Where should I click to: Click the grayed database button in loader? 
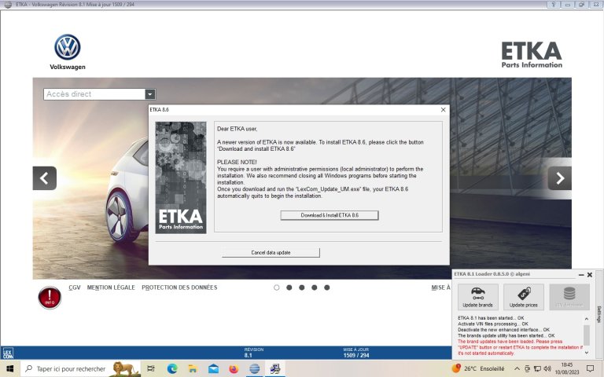pyautogui.click(x=569, y=297)
